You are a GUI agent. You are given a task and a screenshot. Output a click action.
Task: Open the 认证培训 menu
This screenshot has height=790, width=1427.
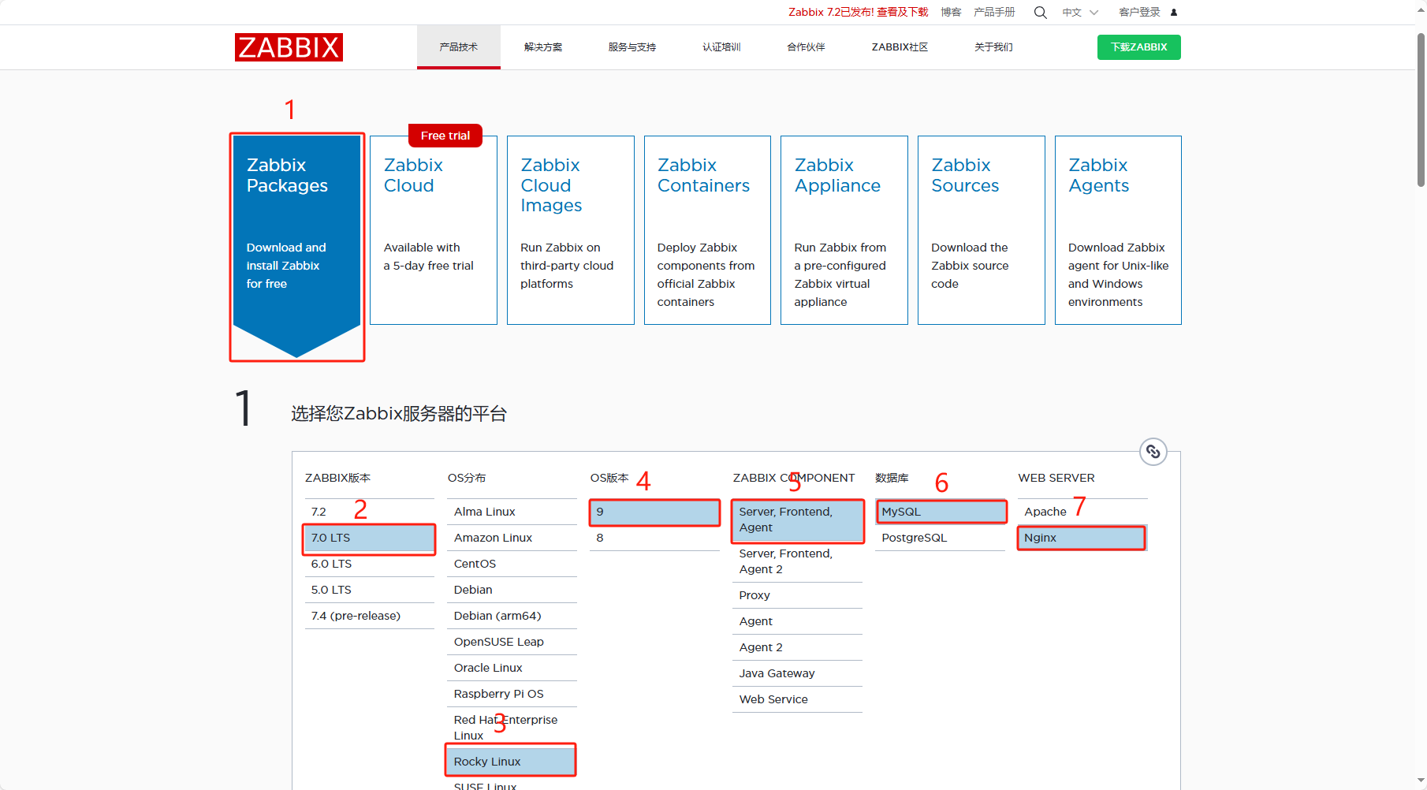coord(721,47)
